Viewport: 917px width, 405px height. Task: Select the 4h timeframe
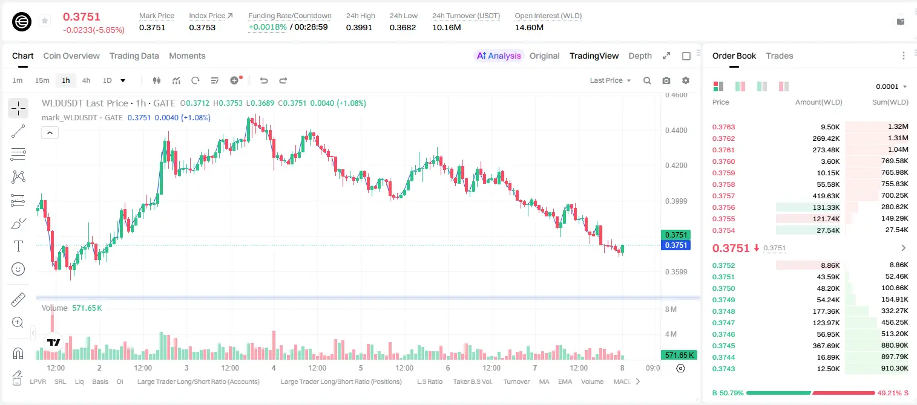86,80
